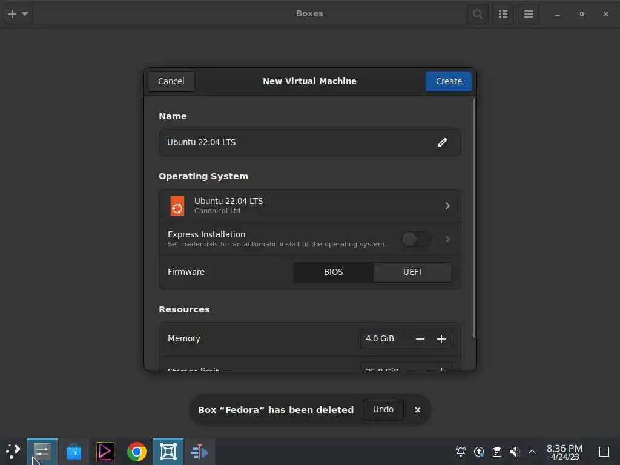This screenshot has height=465, width=620.
Task: Click the Create button
Action: 449,81
